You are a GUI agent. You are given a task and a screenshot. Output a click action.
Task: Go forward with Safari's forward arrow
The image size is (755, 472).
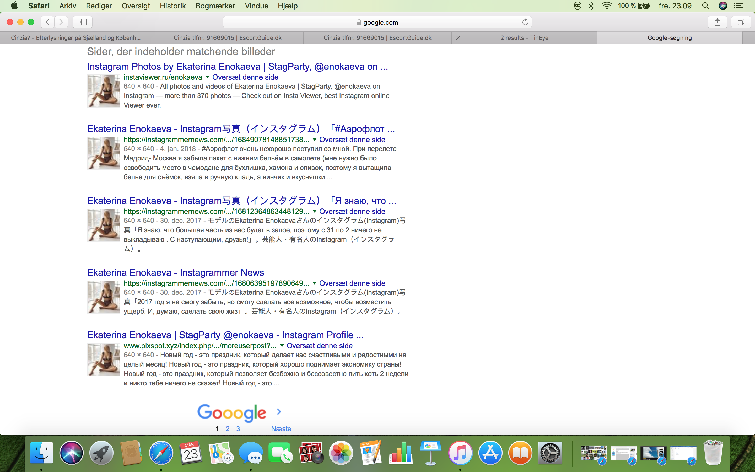pyautogui.click(x=61, y=22)
